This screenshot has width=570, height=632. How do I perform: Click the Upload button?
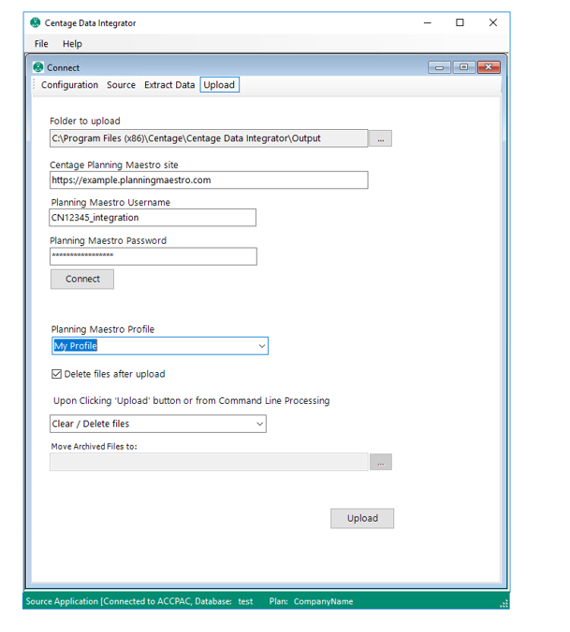pos(362,518)
